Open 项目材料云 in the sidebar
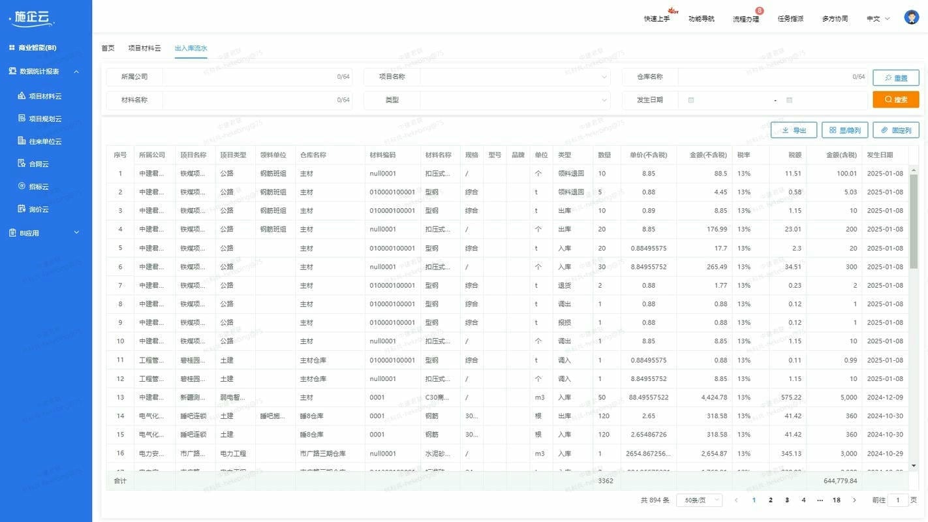Screen dimensions: 928x522 (x=46, y=96)
